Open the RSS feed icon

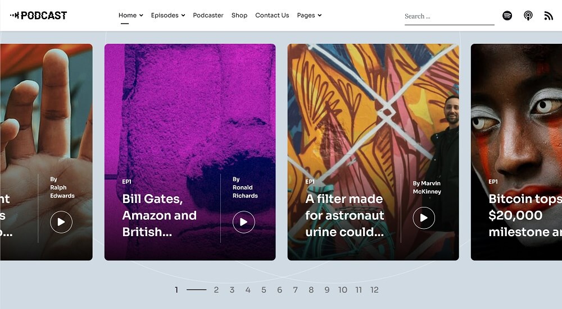(549, 16)
